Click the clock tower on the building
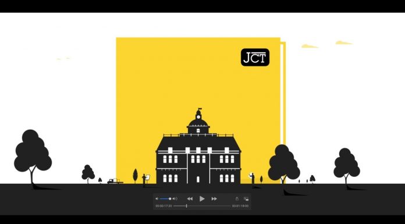 [198, 116]
